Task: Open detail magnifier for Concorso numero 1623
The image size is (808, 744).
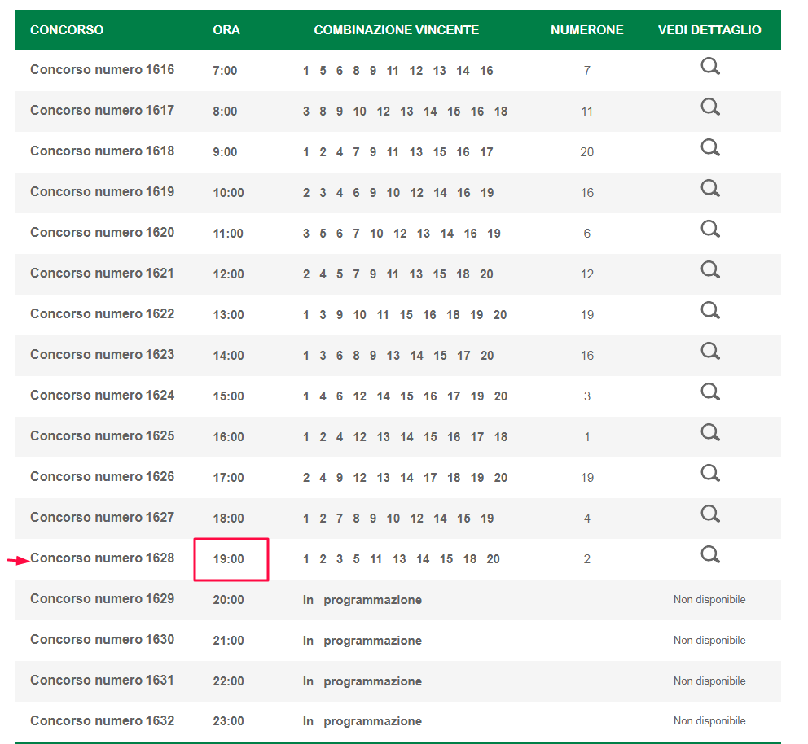Action: pos(710,351)
